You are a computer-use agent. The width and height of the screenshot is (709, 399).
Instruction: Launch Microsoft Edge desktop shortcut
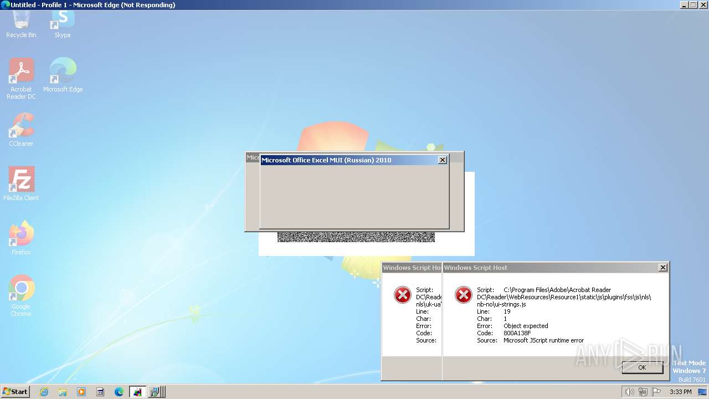[63, 75]
